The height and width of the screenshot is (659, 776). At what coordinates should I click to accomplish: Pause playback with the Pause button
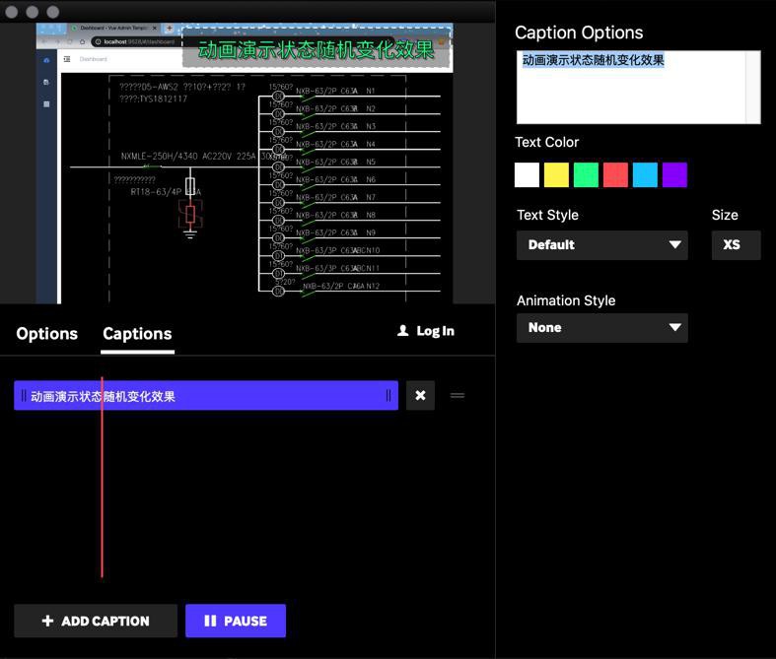click(x=236, y=621)
